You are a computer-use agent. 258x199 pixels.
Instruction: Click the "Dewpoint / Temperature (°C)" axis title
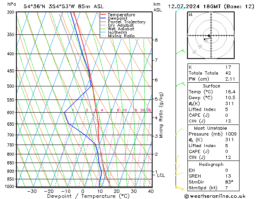88,196
